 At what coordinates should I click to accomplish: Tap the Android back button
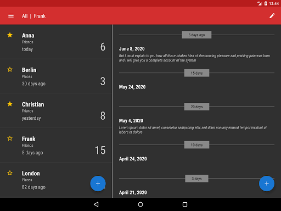[x=96, y=204]
